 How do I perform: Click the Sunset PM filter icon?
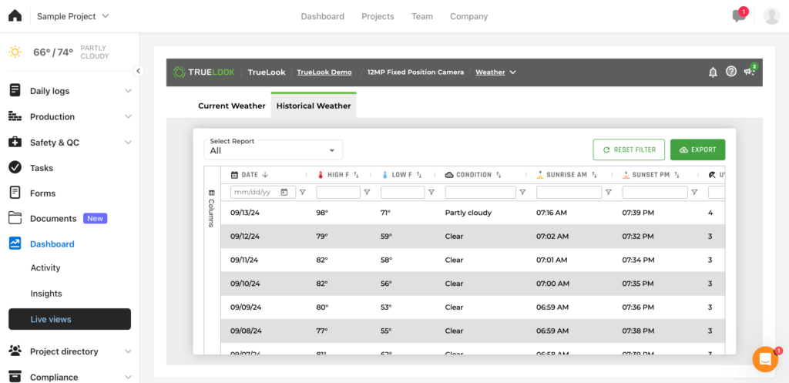tap(694, 192)
